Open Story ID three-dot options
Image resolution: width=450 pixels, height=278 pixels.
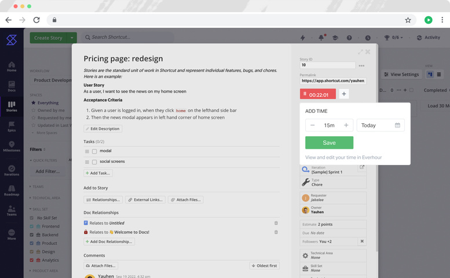[x=361, y=65]
